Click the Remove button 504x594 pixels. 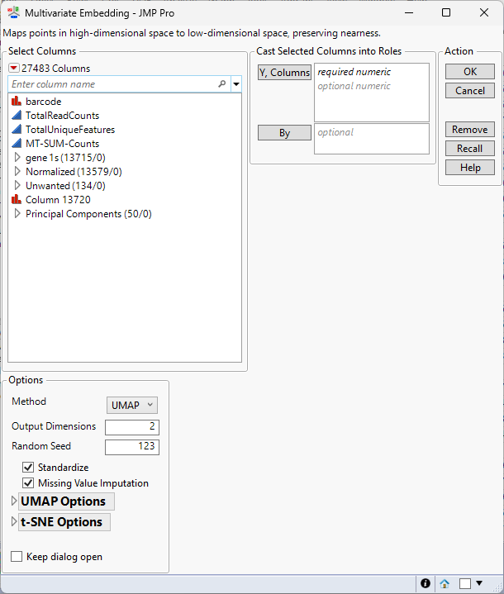pyautogui.click(x=470, y=129)
